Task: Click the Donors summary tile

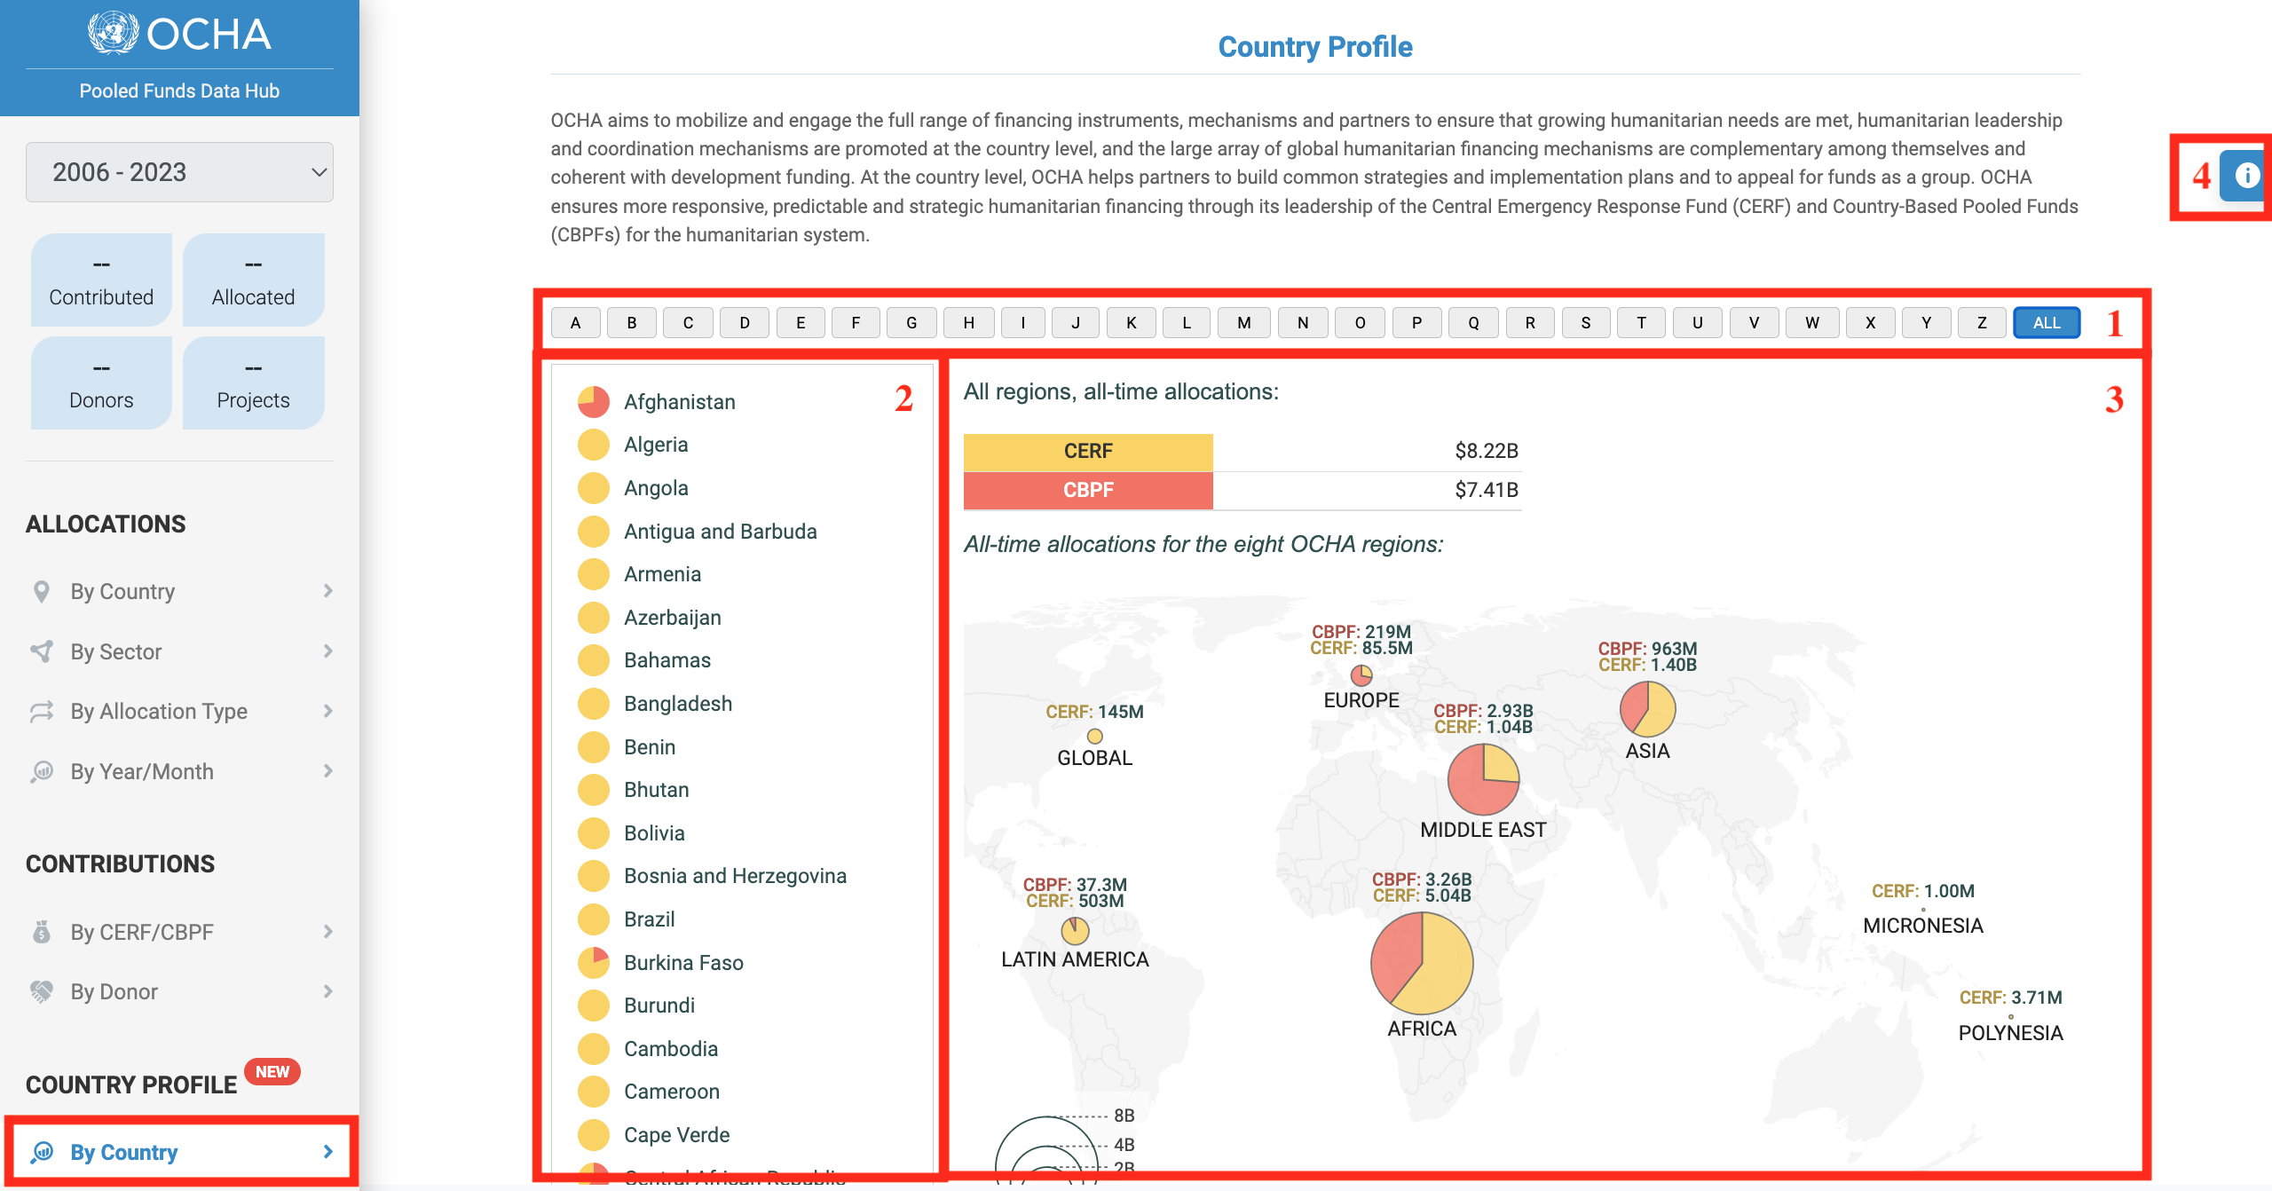Action: coord(101,383)
